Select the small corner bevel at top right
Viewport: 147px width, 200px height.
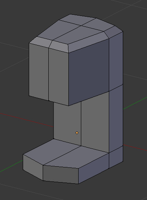pyautogui.click(x=113, y=32)
